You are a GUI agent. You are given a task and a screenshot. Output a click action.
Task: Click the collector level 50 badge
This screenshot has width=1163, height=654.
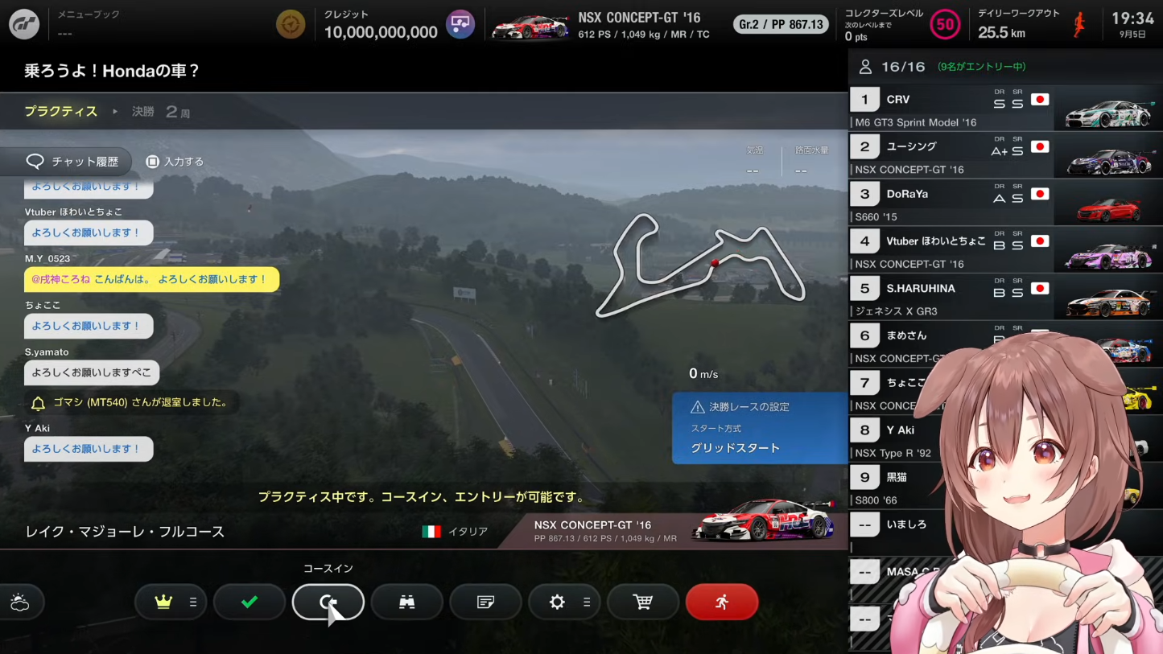click(x=945, y=24)
